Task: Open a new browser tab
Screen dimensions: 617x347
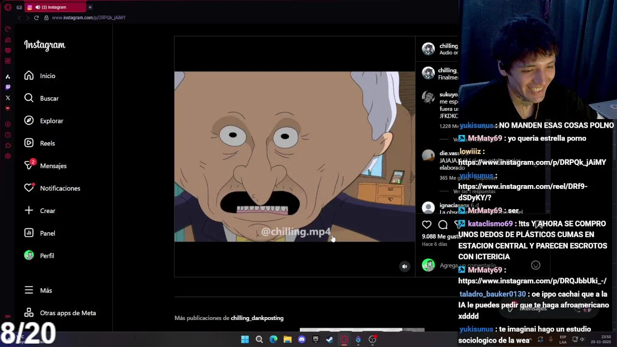Action: click(90, 7)
